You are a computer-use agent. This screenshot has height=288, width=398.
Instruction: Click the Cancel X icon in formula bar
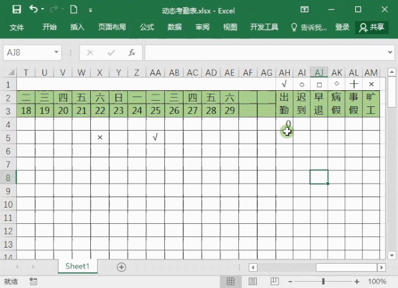[90, 53]
